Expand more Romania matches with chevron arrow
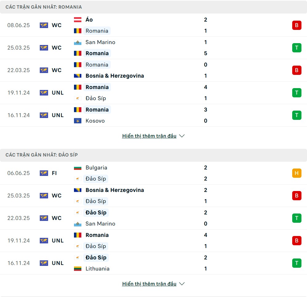This screenshot has width=307, height=297. coord(182,136)
